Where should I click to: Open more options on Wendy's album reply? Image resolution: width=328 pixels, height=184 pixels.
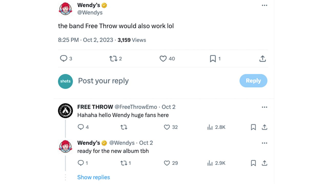point(264,143)
